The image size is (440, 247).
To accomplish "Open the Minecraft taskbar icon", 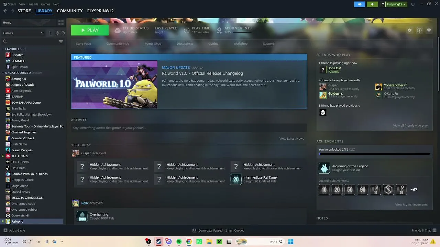I will pos(219,242).
